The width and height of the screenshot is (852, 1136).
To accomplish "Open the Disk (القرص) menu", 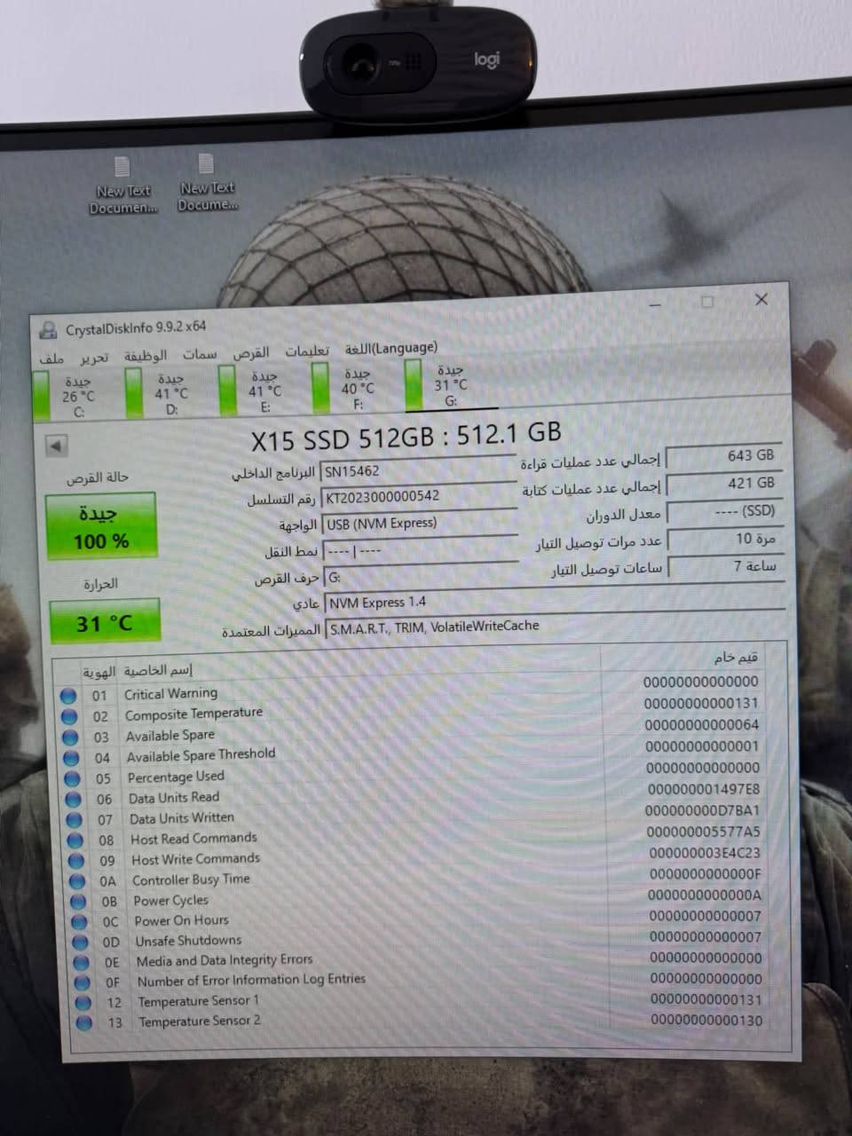I will pos(250,353).
